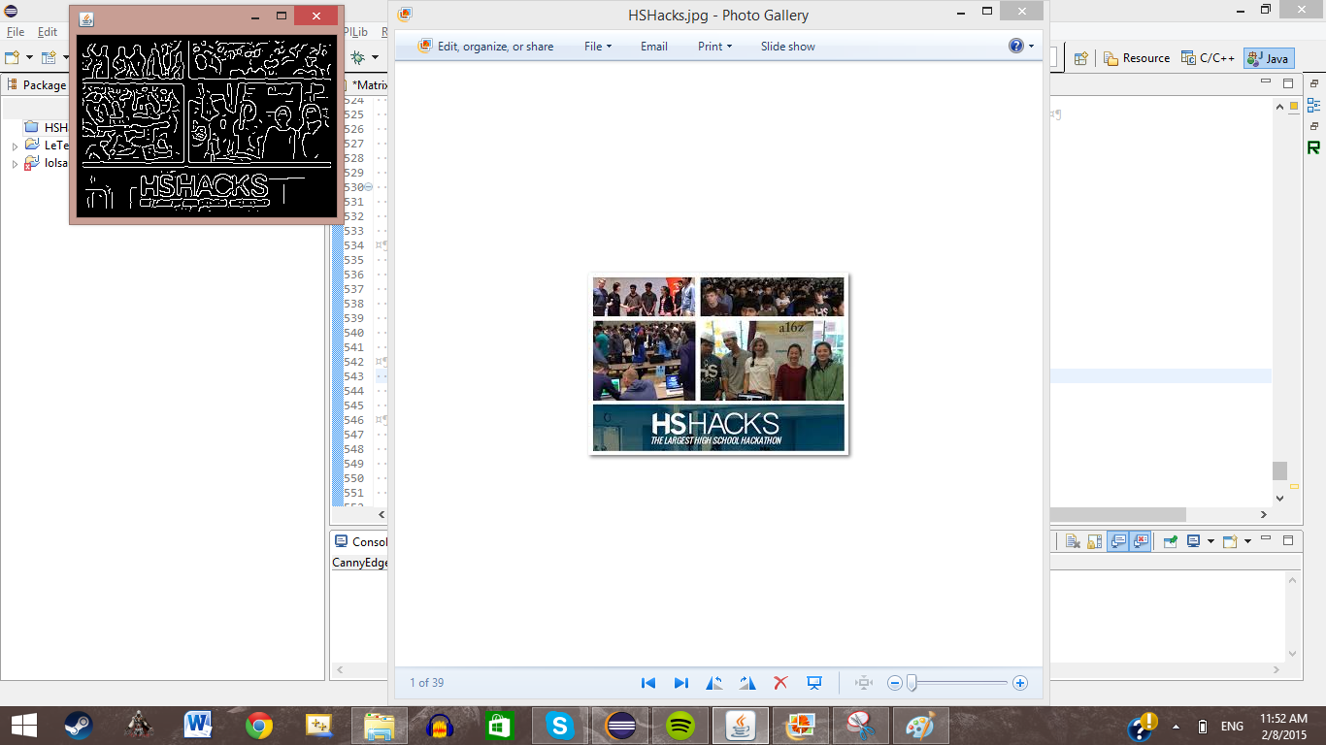Select the Console tab

click(x=360, y=541)
